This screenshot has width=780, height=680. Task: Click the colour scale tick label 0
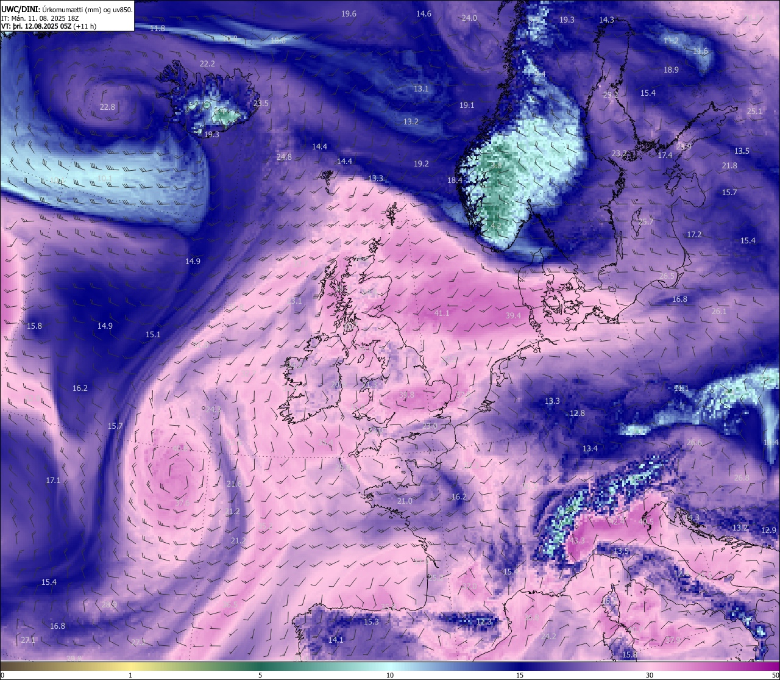pyautogui.click(x=2, y=675)
